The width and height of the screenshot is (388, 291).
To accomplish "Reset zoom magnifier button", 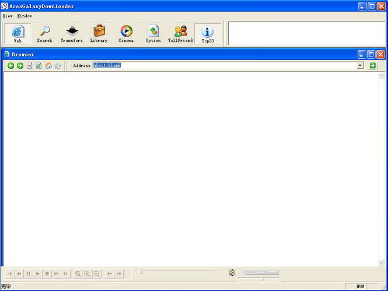I will click(x=78, y=274).
